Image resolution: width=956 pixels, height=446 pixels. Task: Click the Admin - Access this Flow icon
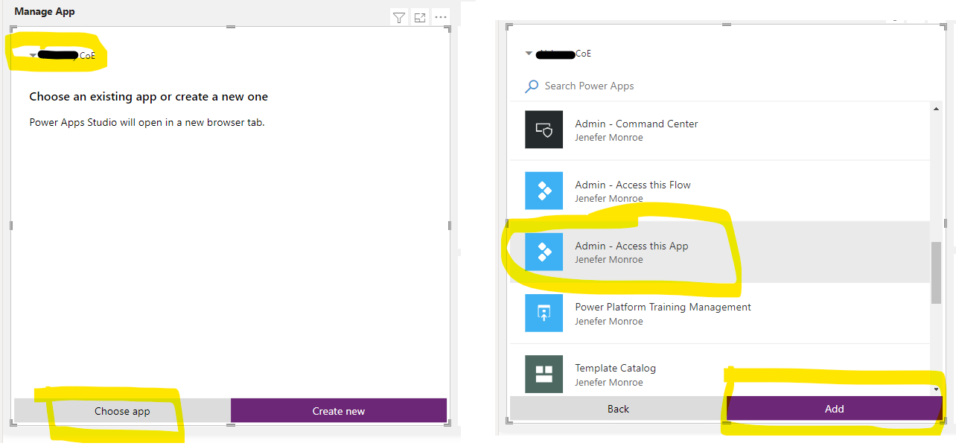pos(544,191)
